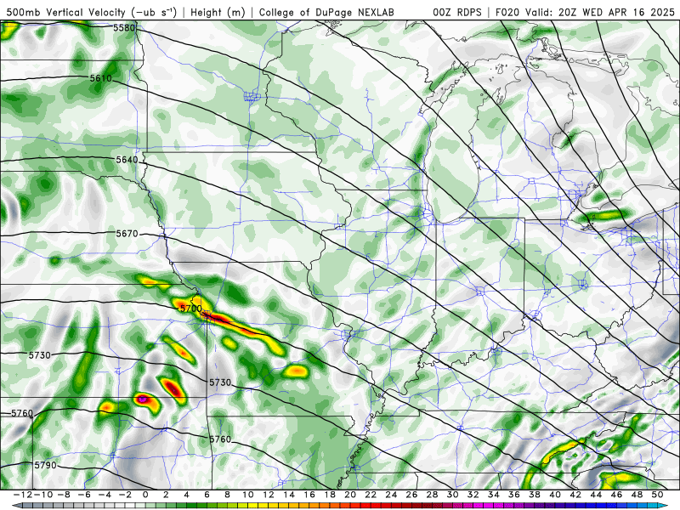Click the 0 value on the color scale

coord(145,495)
